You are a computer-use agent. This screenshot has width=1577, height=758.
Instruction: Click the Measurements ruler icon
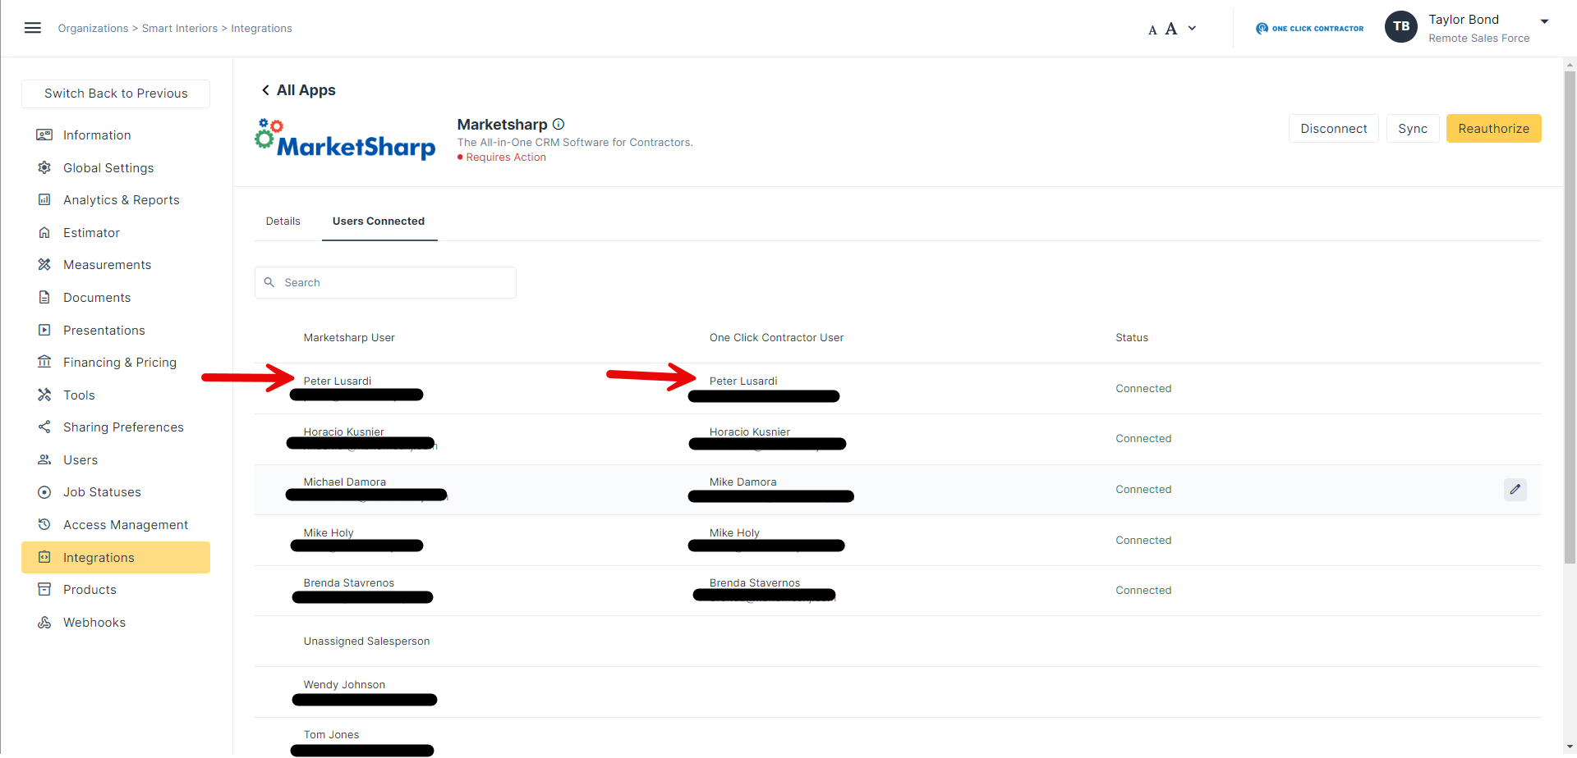pos(44,264)
